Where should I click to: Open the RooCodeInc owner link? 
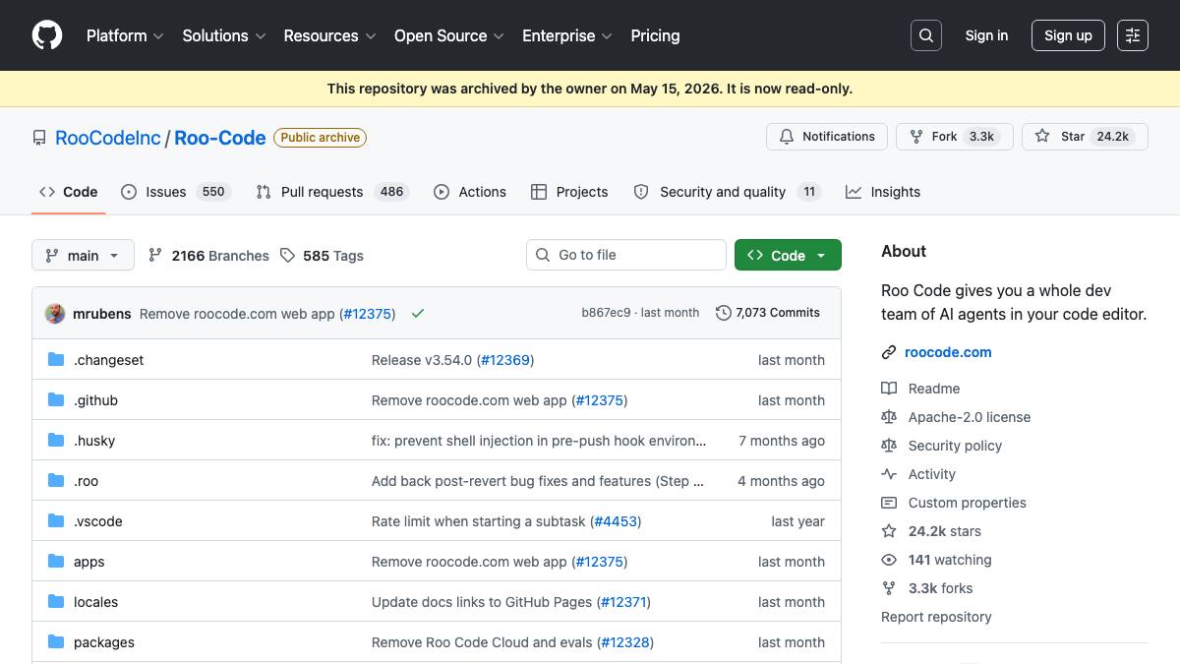pos(108,138)
